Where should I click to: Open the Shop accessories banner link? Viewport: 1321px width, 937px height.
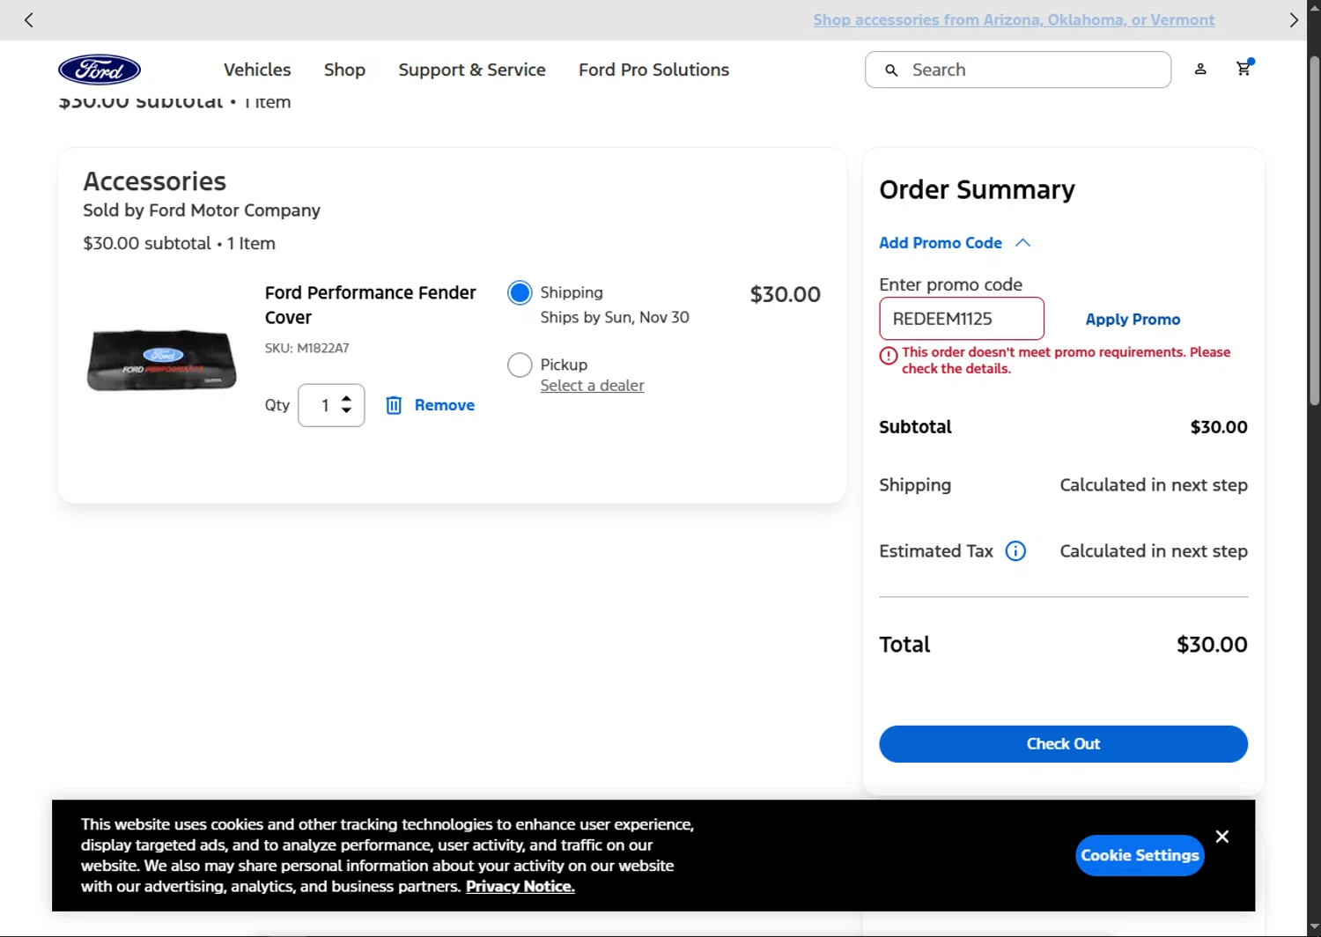[1014, 19]
